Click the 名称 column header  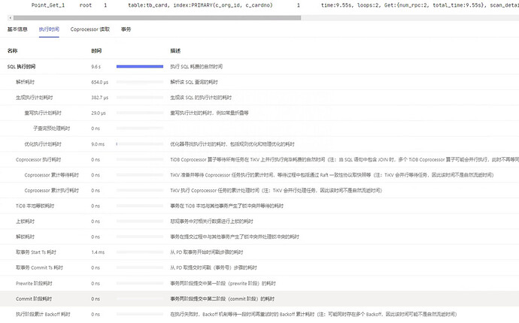click(x=12, y=50)
